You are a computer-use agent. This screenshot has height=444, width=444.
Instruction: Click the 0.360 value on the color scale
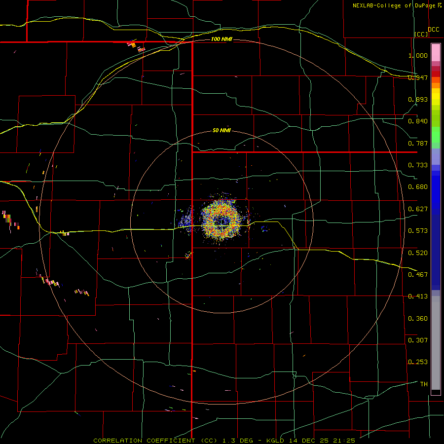point(418,318)
